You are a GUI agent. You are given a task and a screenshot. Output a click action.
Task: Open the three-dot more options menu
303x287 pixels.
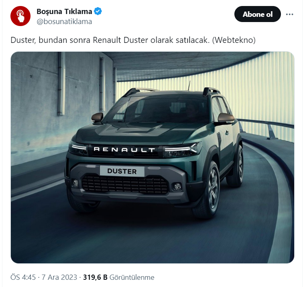click(x=289, y=14)
